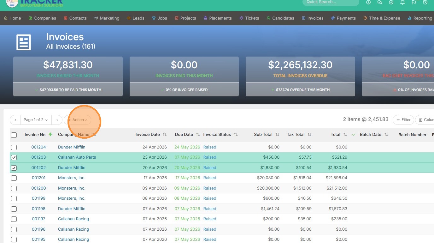Open the help question mark icon
The image size is (434, 243).
point(368,2)
